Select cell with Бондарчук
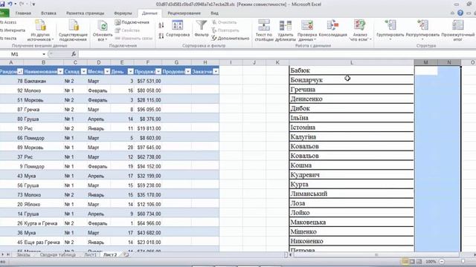 point(352,80)
